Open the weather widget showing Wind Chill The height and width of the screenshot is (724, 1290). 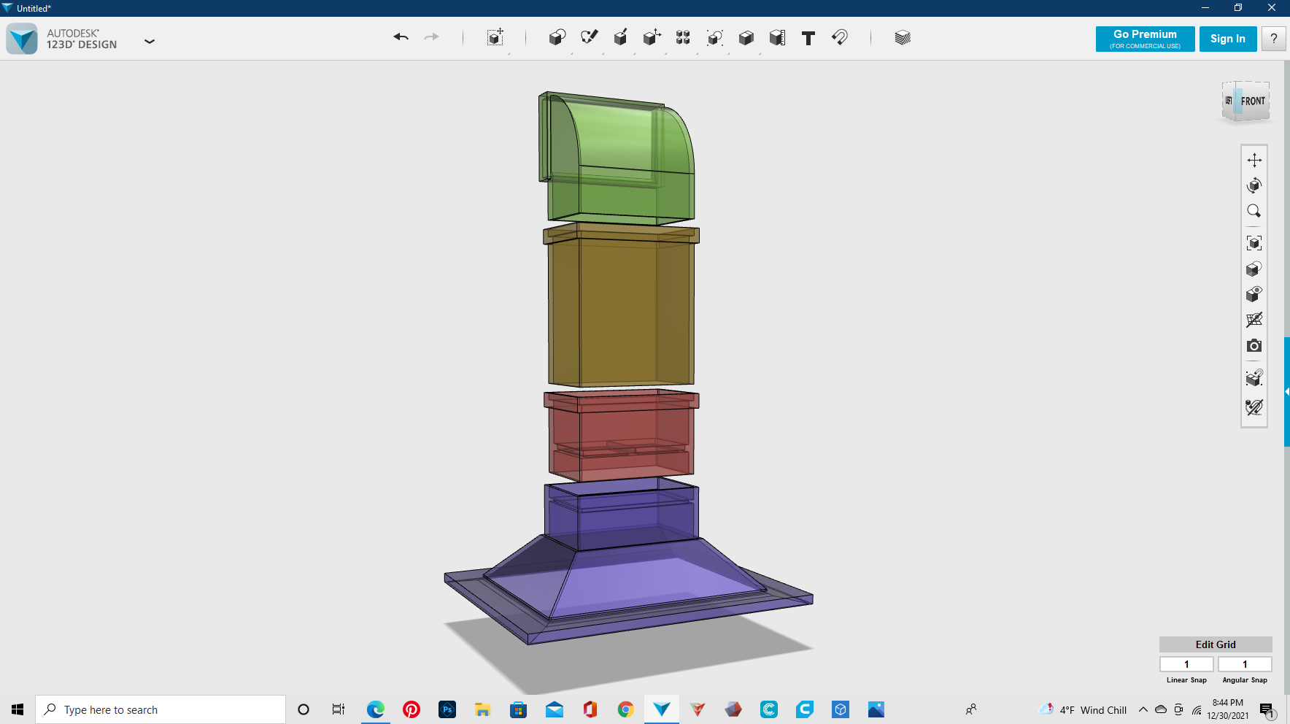1083,709
